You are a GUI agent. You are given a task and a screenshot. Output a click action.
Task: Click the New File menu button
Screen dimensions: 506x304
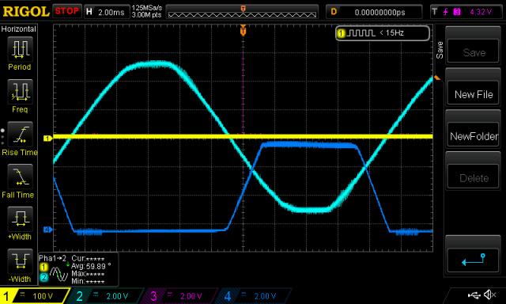point(473,94)
